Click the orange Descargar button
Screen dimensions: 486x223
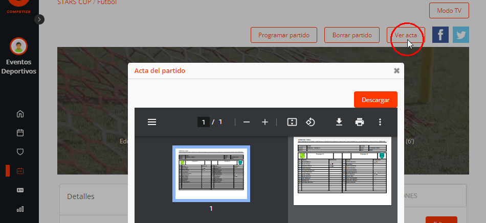(x=375, y=100)
